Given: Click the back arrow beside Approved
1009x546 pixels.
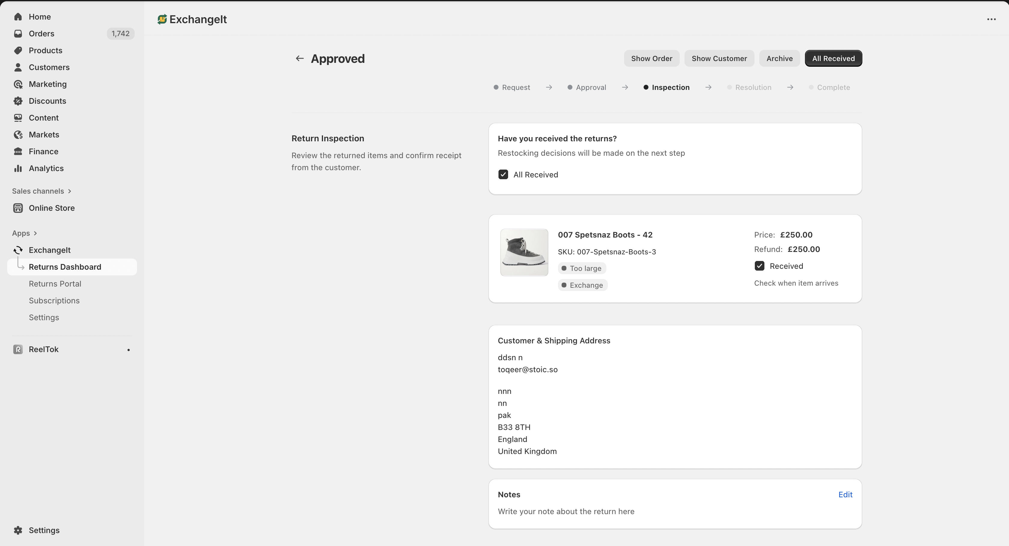Looking at the screenshot, I should tap(300, 58).
